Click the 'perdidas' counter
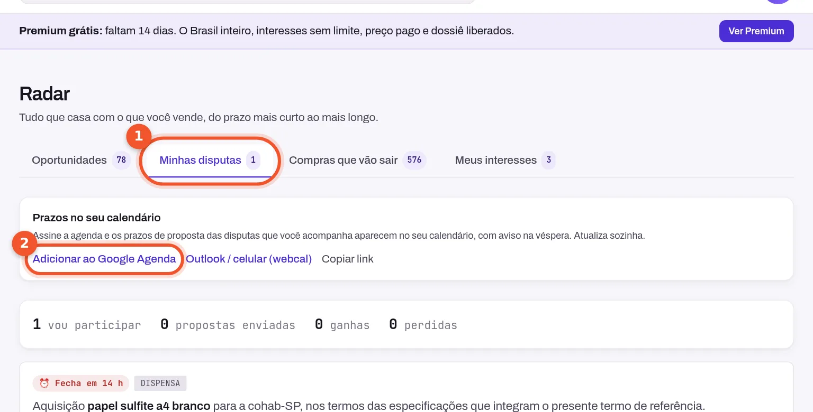 coord(423,325)
